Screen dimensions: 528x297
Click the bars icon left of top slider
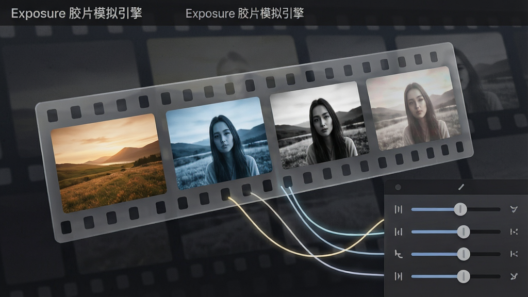(x=399, y=209)
